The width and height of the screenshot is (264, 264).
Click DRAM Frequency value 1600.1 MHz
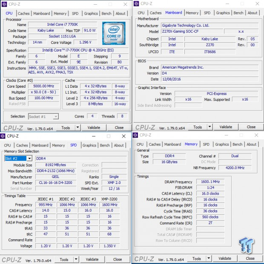(x=210, y=181)
